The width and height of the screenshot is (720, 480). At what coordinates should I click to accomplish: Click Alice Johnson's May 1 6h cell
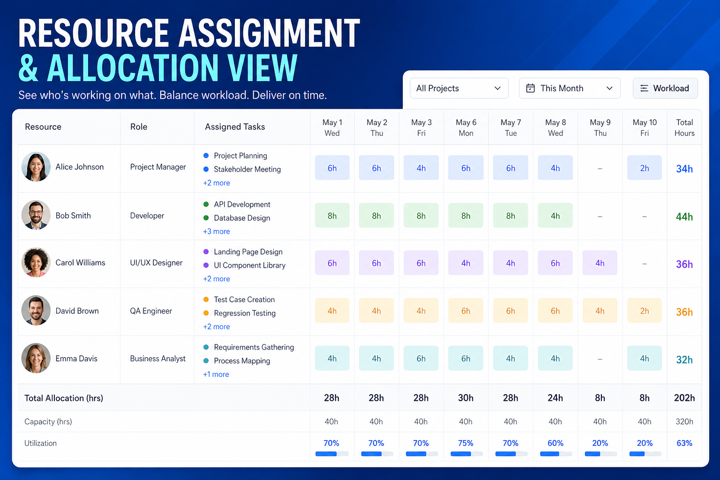[x=332, y=168]
